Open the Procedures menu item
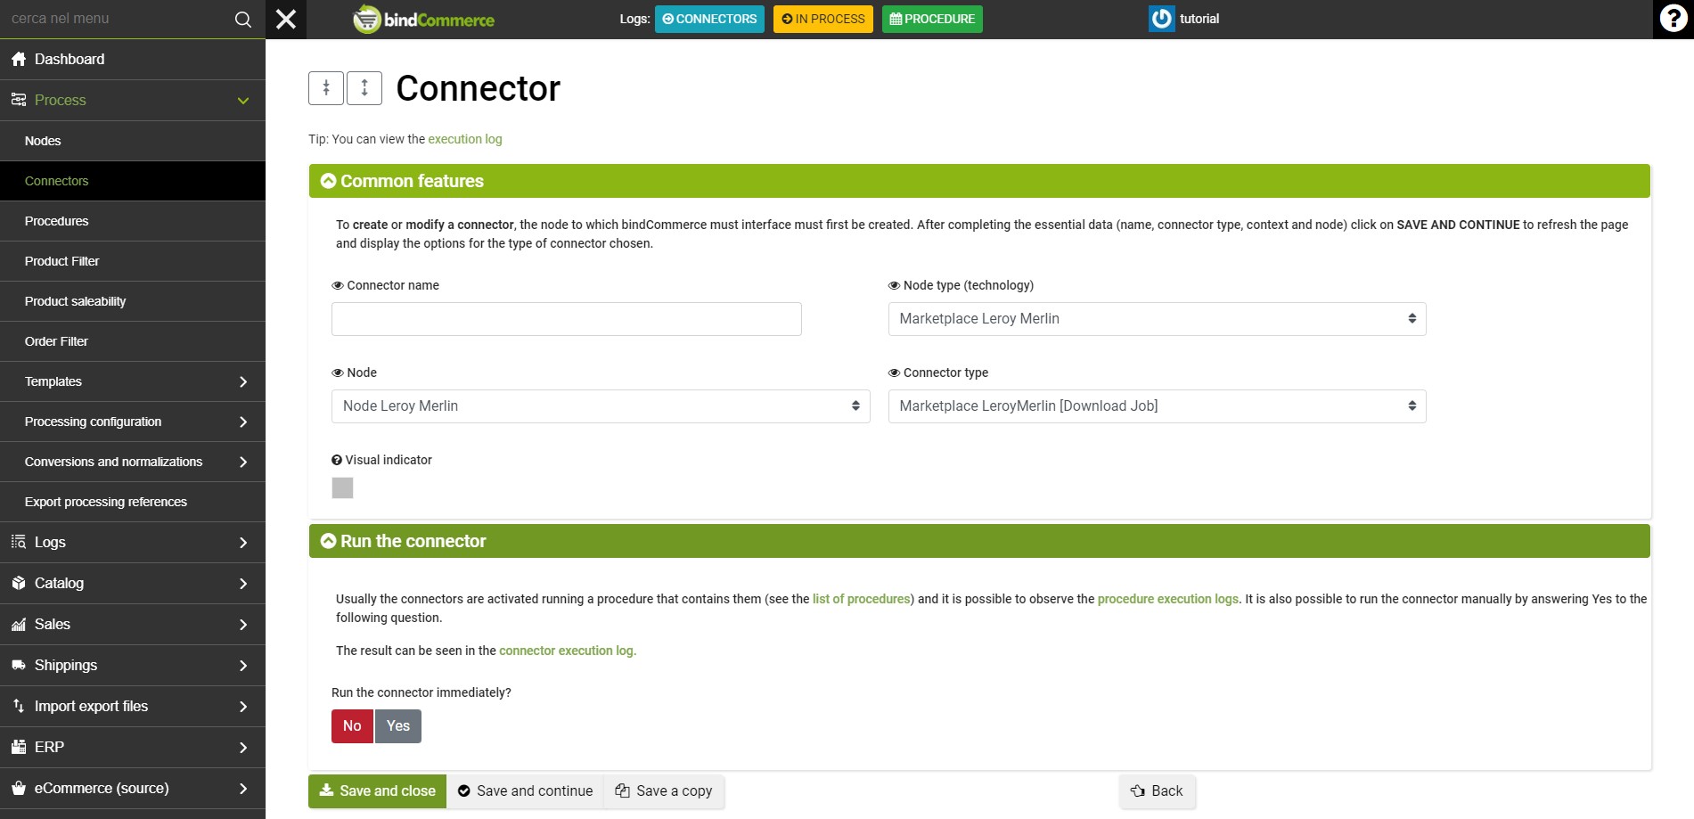 click(133, 221)
